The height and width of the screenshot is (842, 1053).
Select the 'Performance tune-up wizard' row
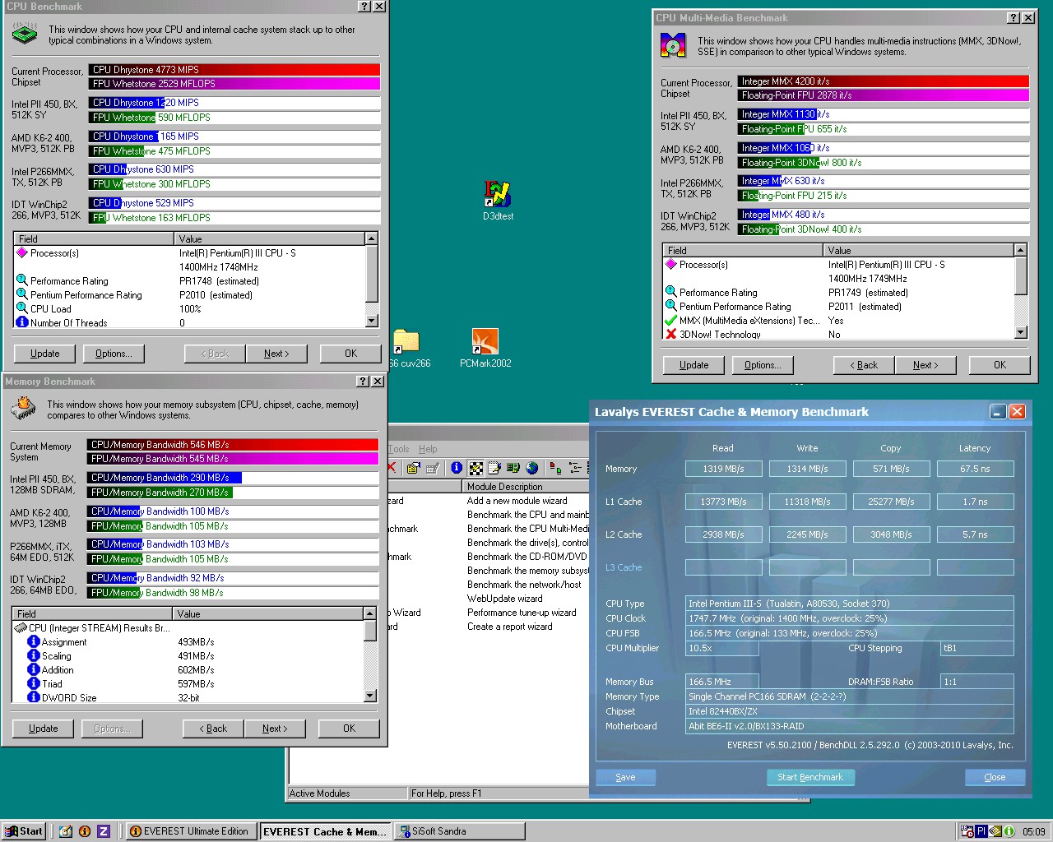click(522, 613)
